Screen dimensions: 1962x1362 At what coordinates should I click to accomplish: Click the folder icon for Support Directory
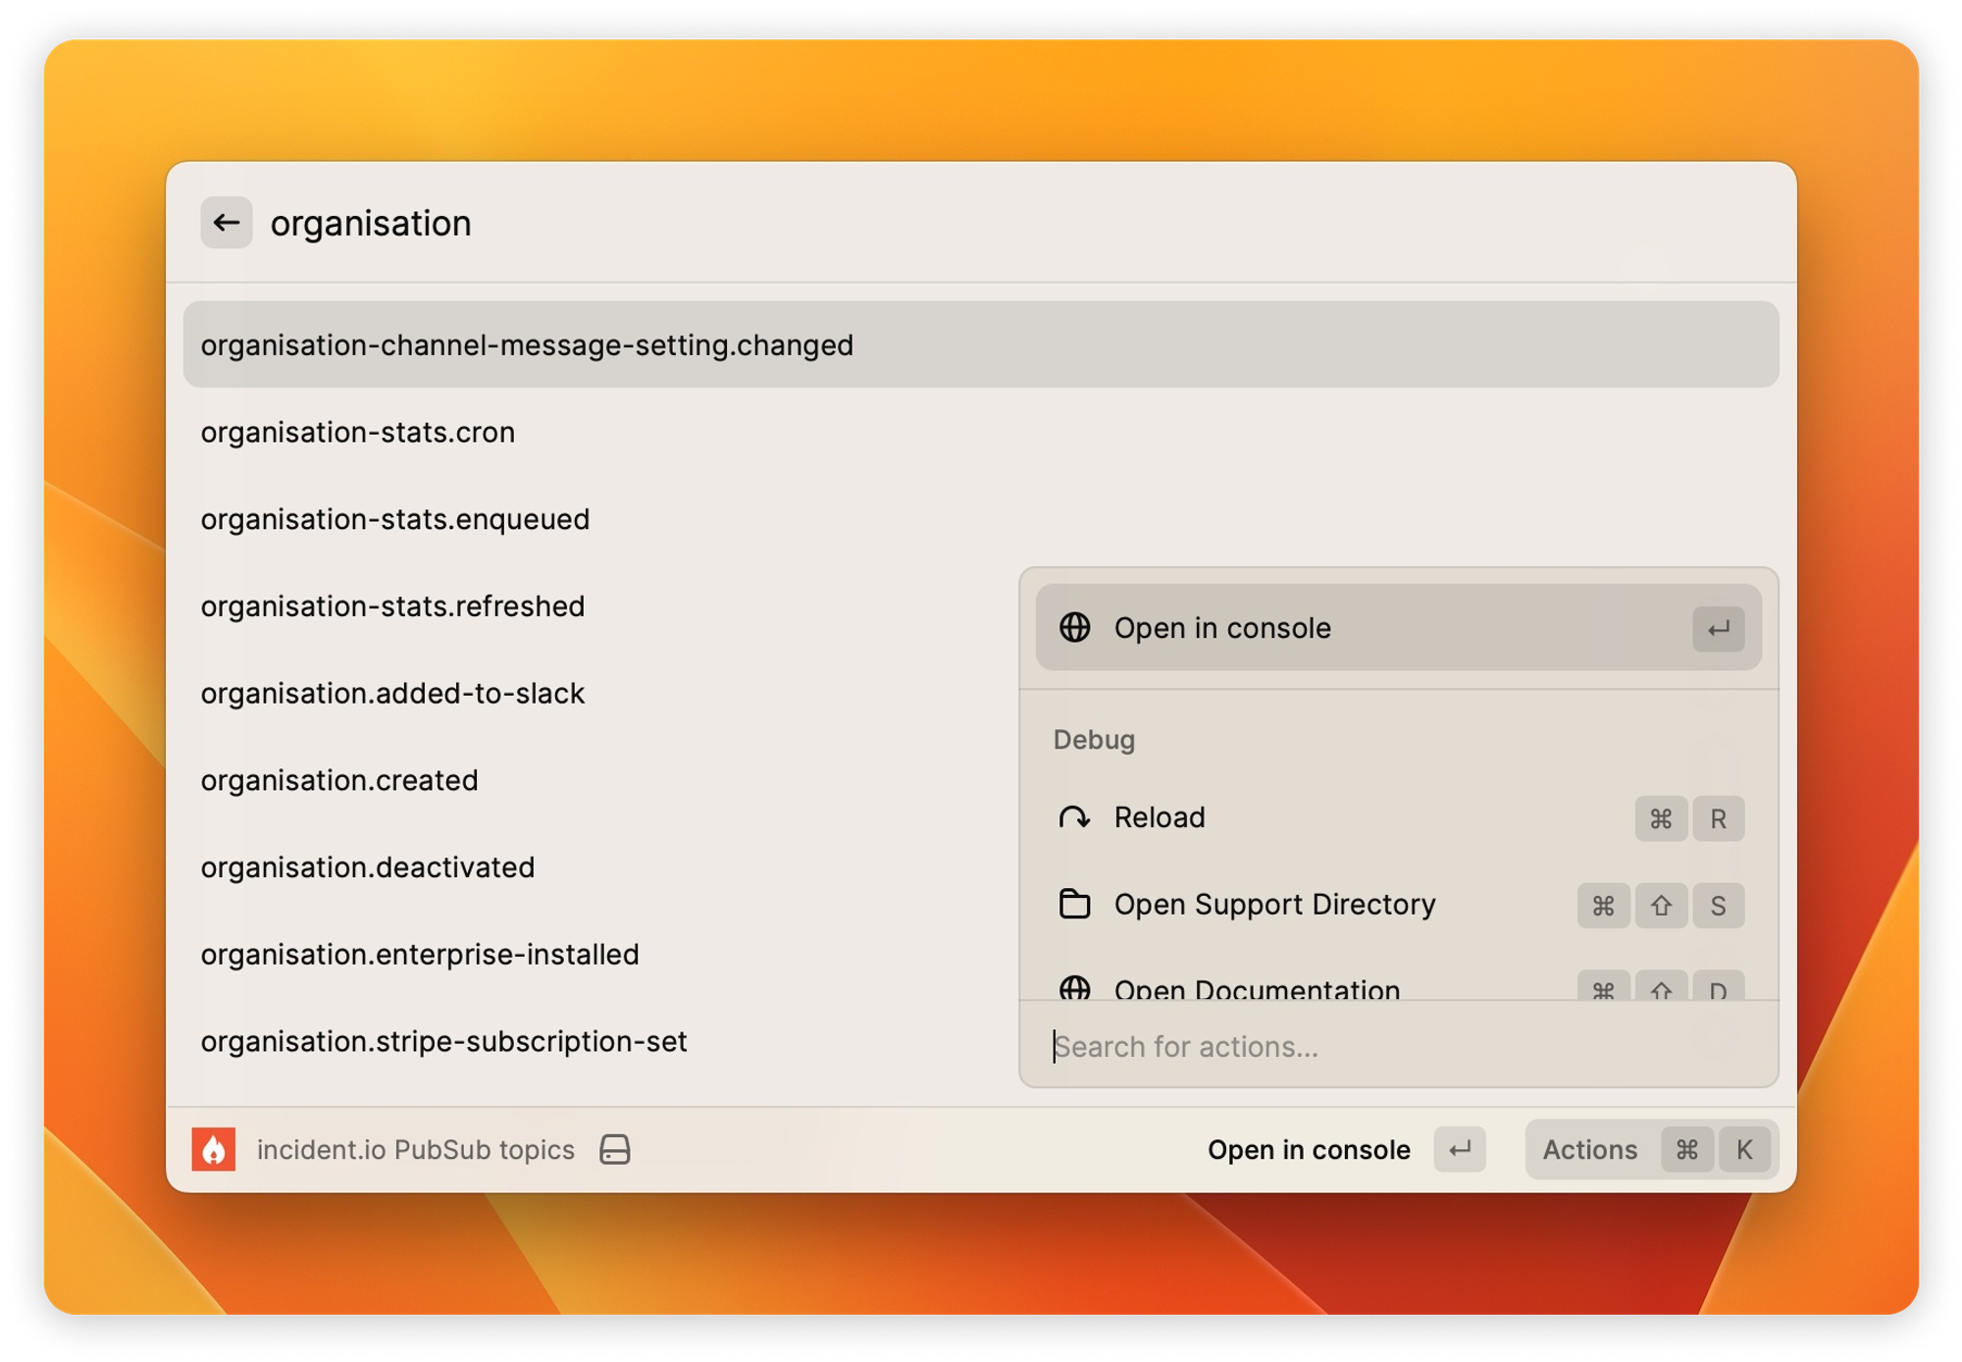1074,904
